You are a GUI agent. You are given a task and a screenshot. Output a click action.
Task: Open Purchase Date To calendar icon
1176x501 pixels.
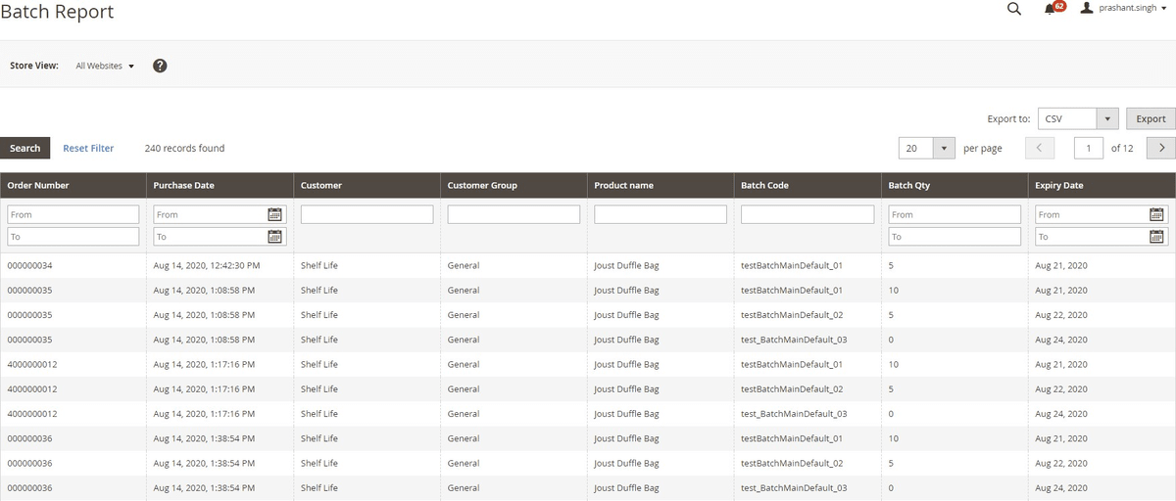pos(275,237)
